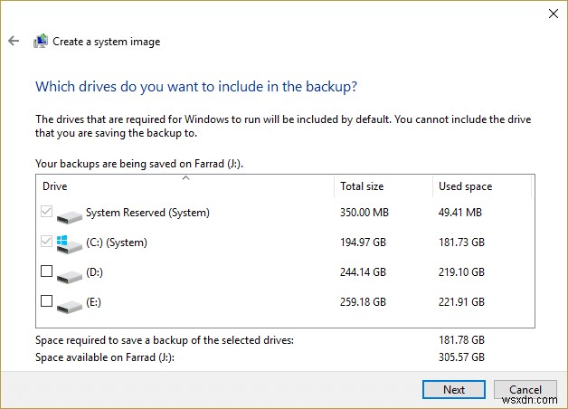Click the E: drive icon
Viewport: 568px width, 409px height.
pyautogui.click(x=69, y=301)
